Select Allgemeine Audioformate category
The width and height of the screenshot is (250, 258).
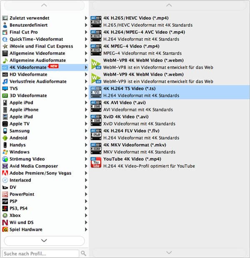[x=37, y=60]
